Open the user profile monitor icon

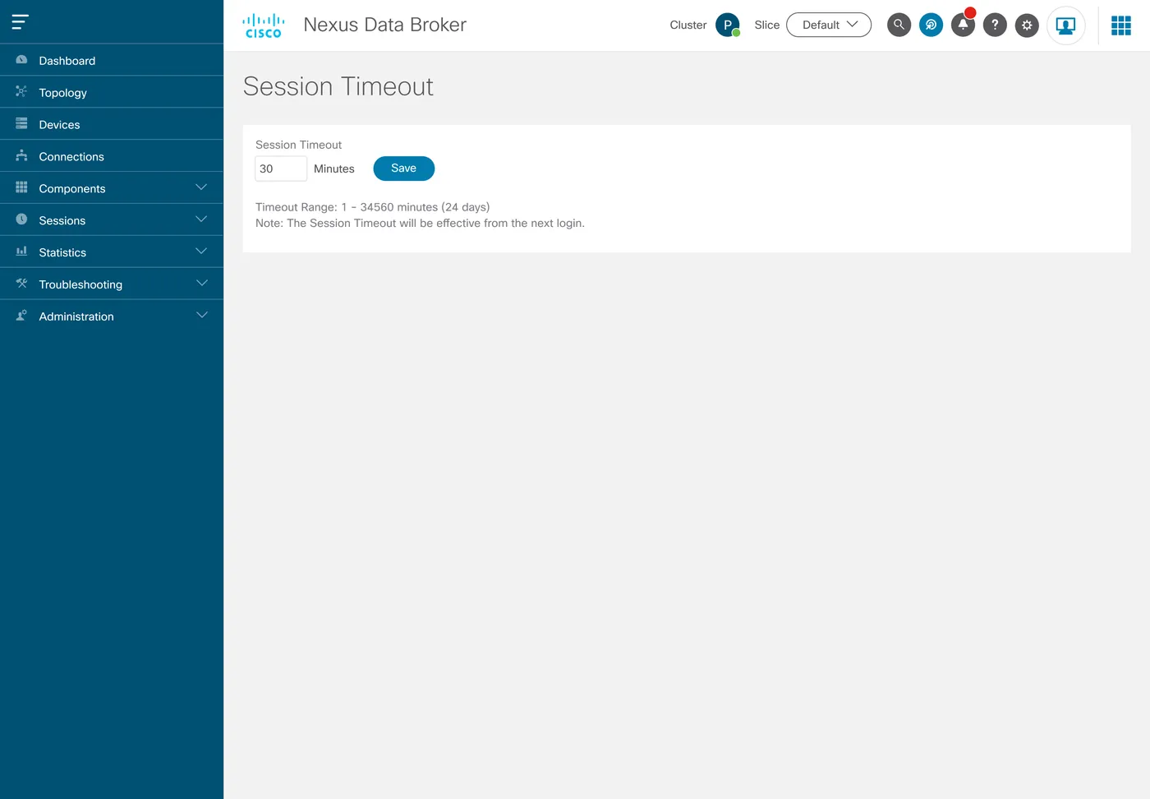tap(1065, 25)
